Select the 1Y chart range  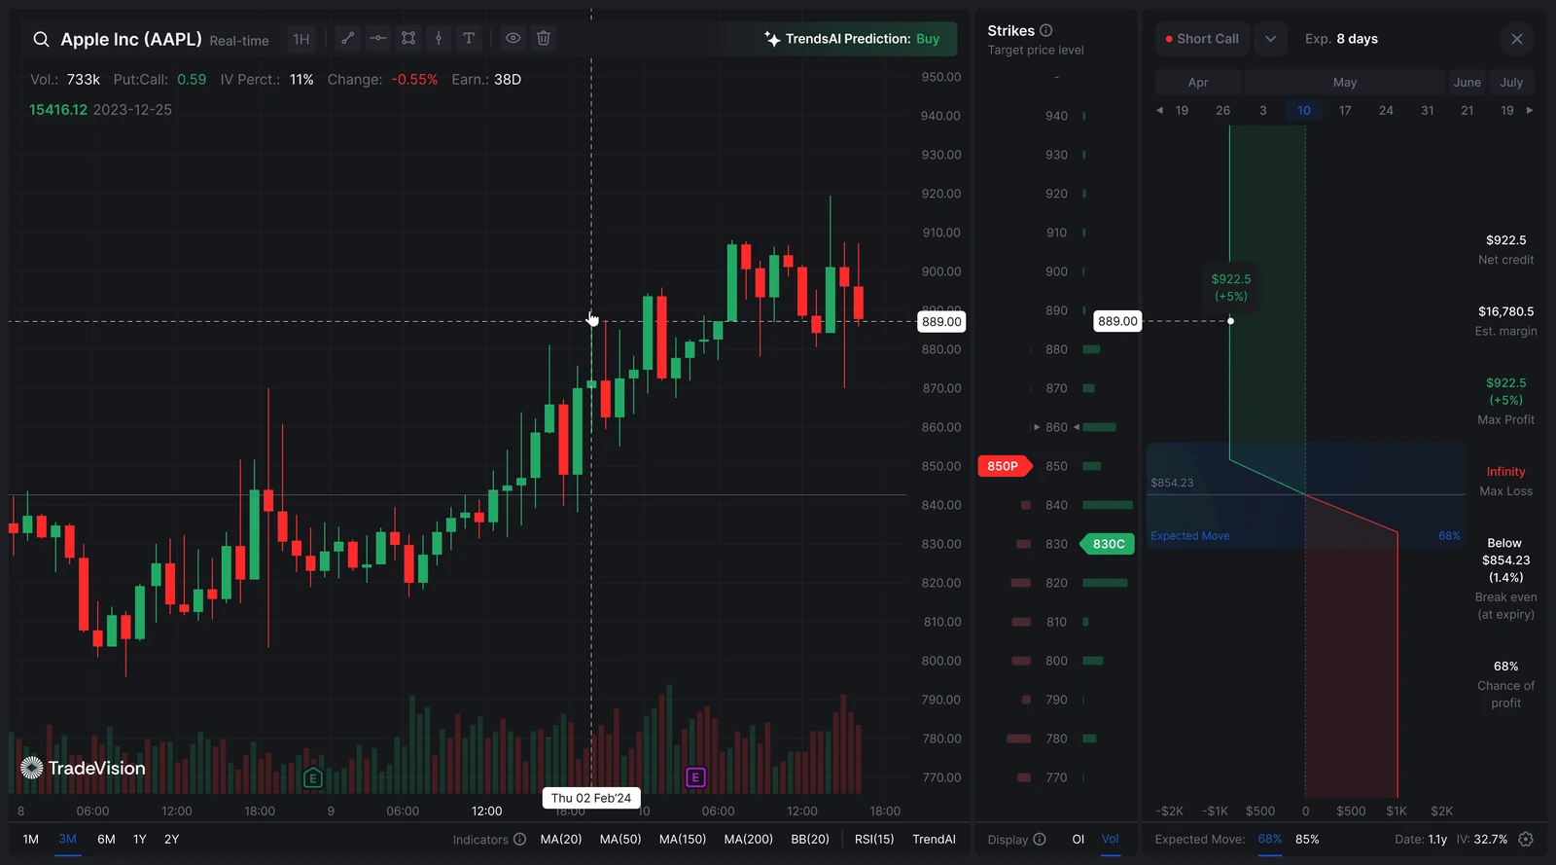pos(140,839)
